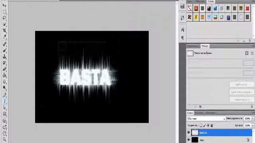255x143 pixels.
Task: Click the Mask Edge button
Action: point(241,85)
